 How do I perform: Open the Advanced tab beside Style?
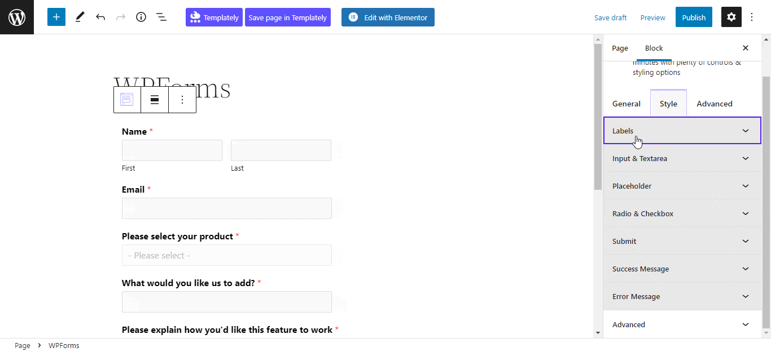[715, 104]
